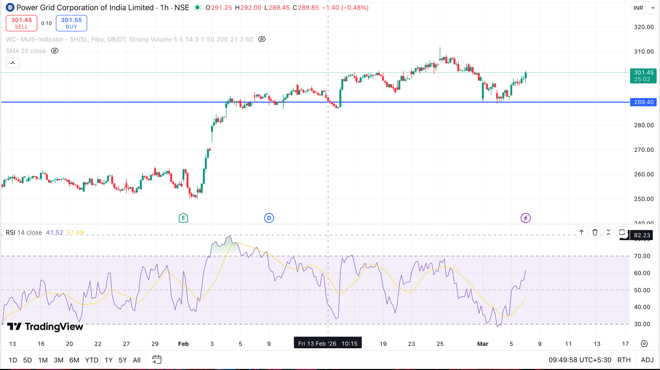Select the YTD time range
This screenshot has height=370, width=660.
pyautogui.click(x=92, y=360)
